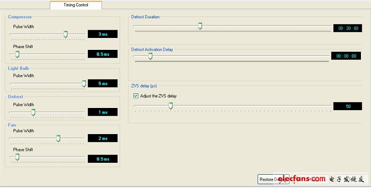Screen dimensions: 371x188
Task: Switch to the Timing Control tab
Action: pos(76,5)
